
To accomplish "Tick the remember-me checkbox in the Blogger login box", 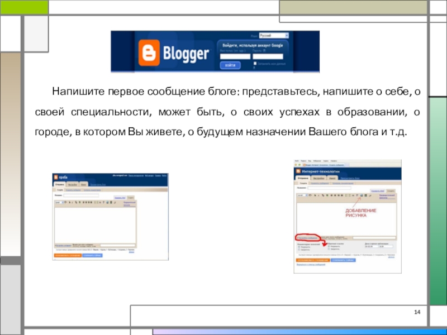I will point(255,64).
